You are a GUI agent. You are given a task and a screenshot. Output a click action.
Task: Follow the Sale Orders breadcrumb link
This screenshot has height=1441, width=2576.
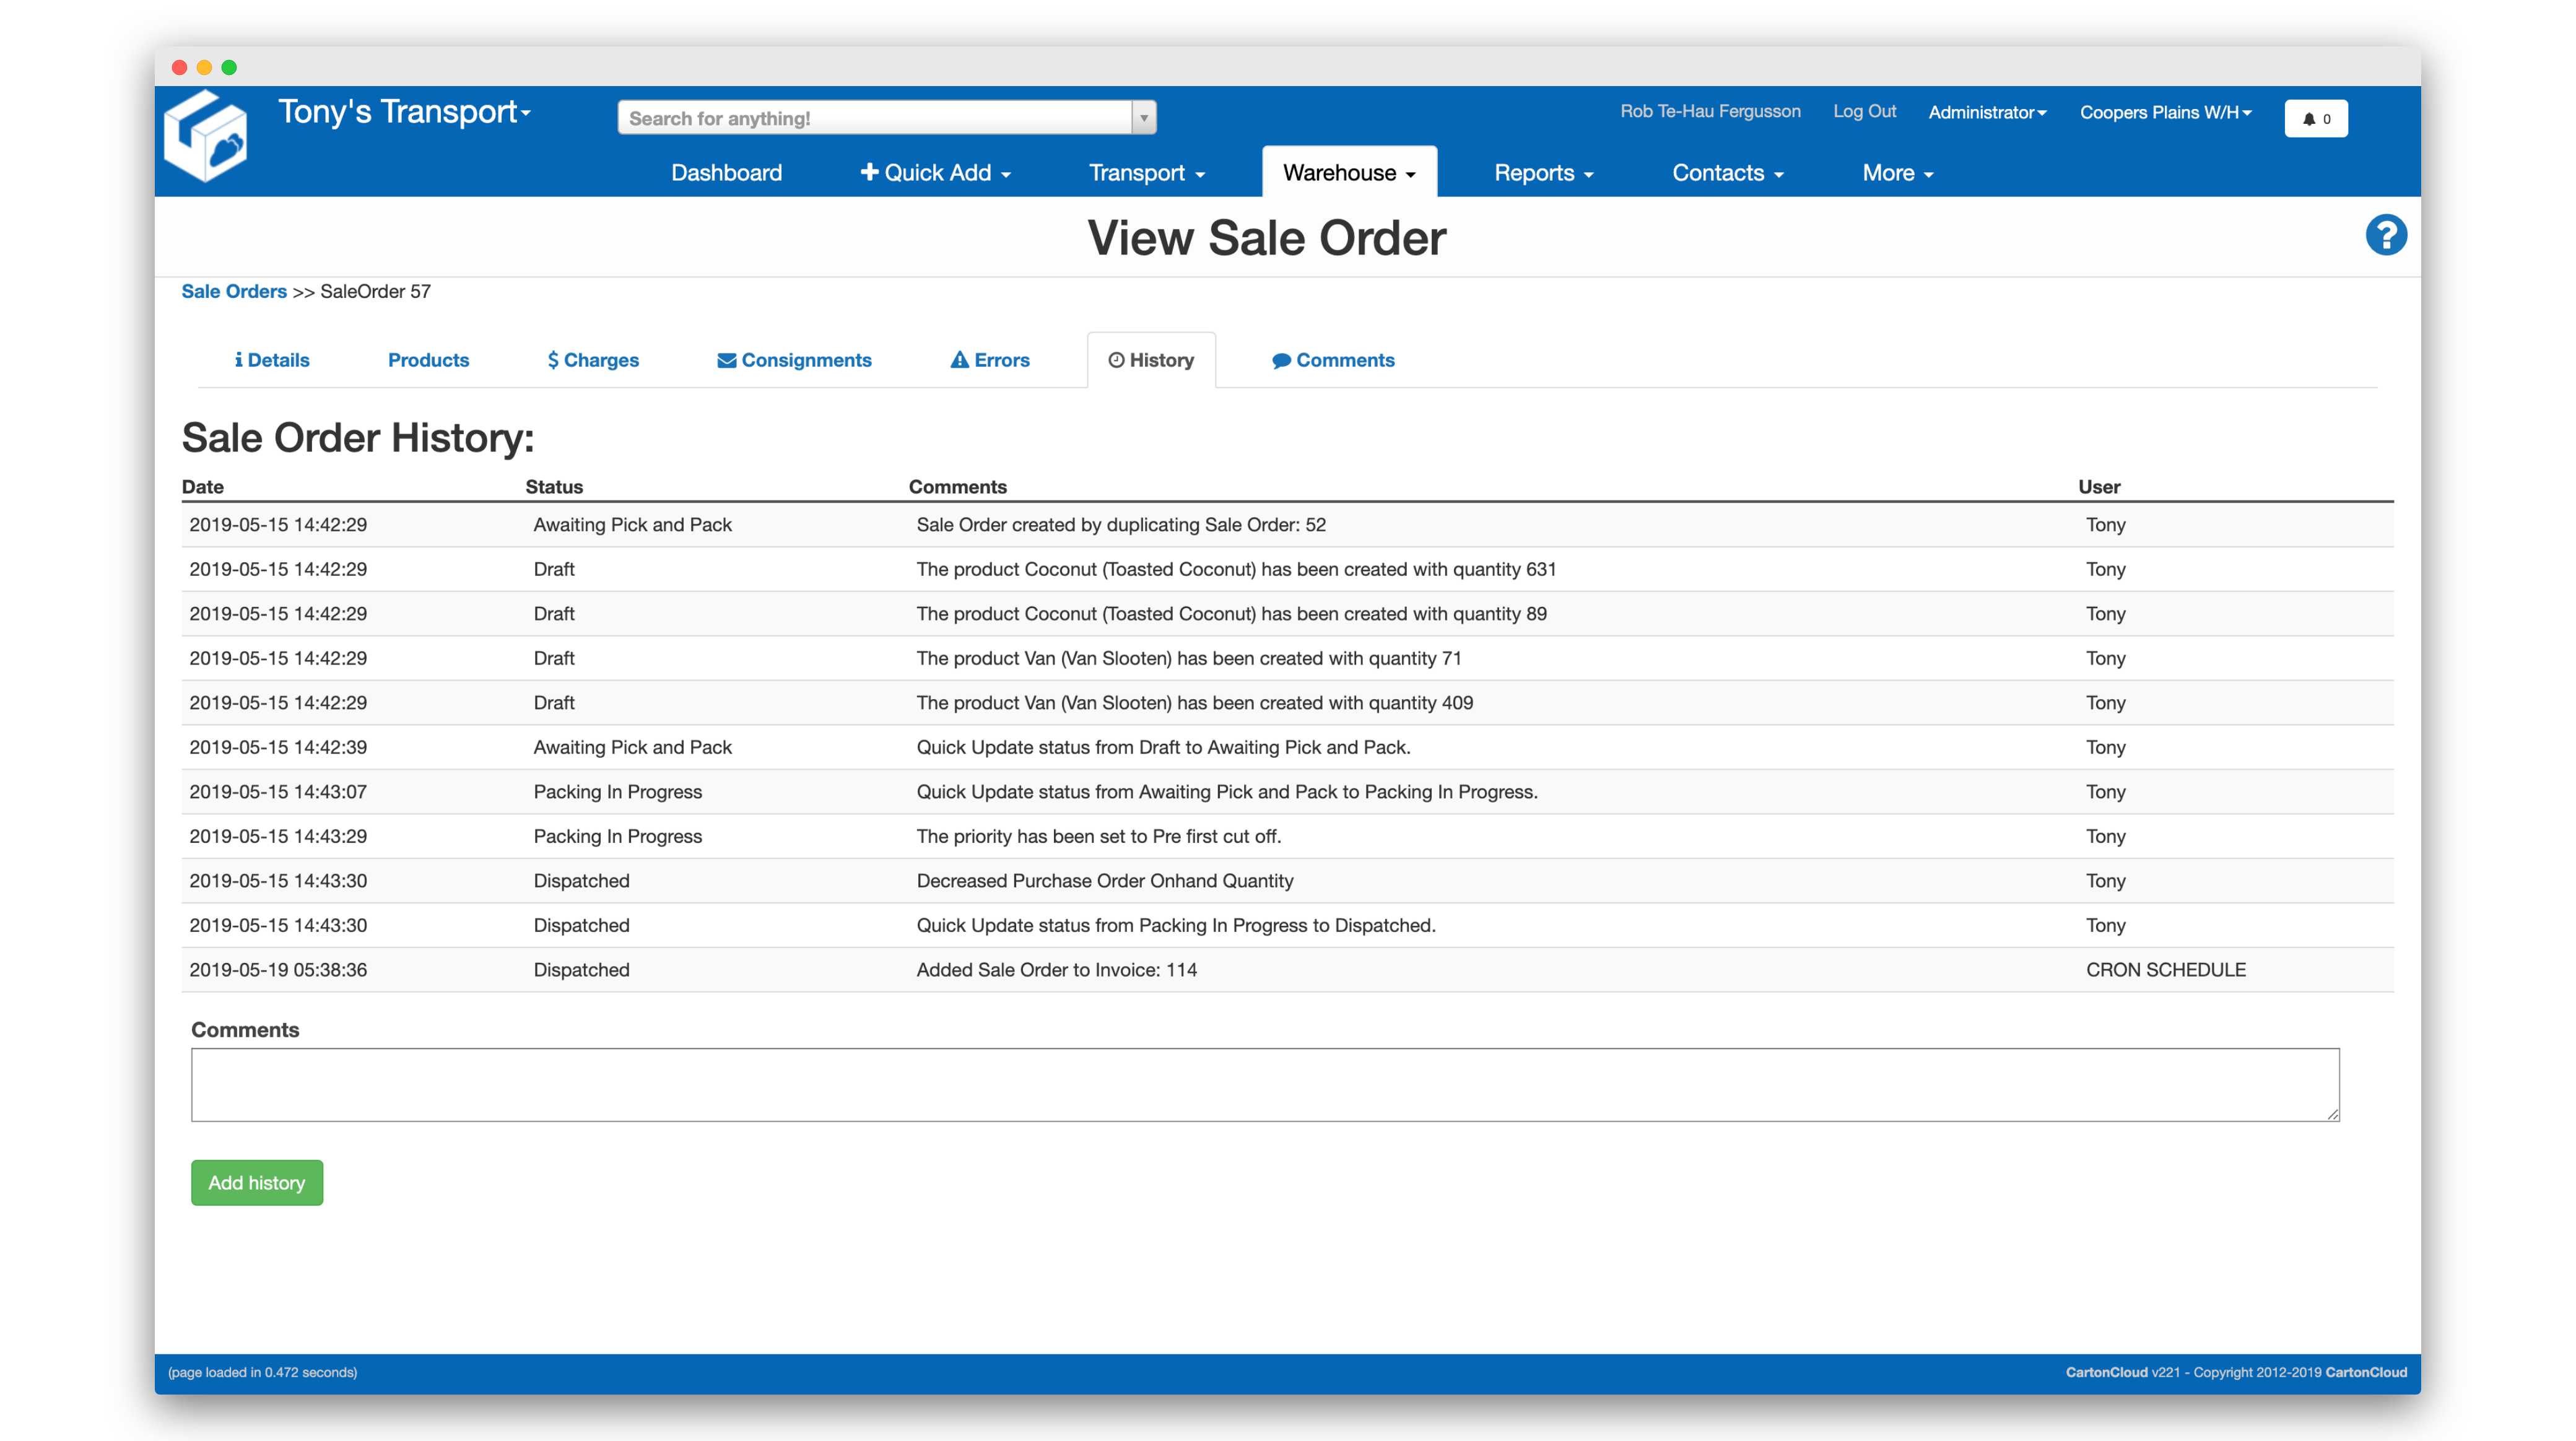click(234, 291)
